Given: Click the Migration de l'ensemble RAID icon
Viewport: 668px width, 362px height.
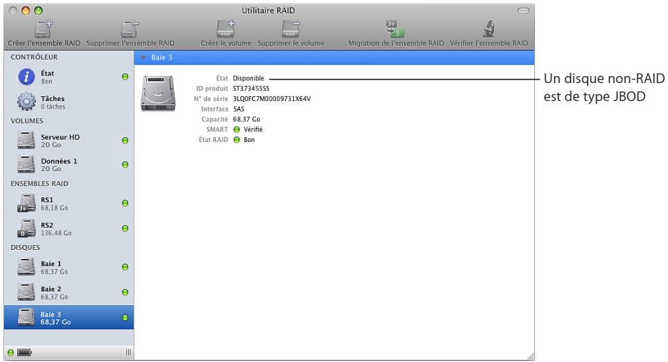Looking at the screenshot, I should pos(394,29).
